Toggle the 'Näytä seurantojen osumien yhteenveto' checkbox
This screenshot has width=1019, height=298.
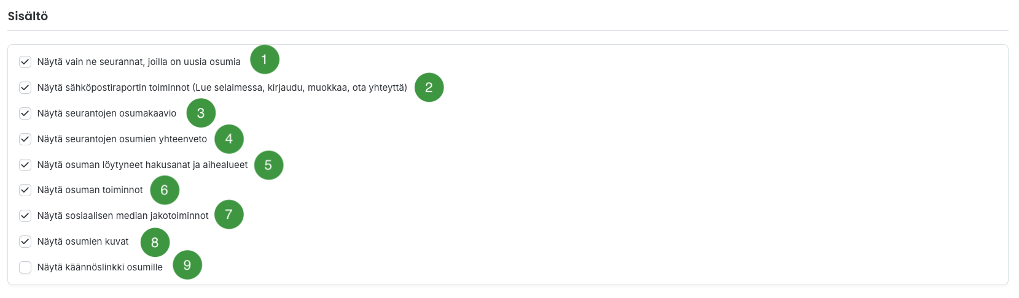click(25, 139)
